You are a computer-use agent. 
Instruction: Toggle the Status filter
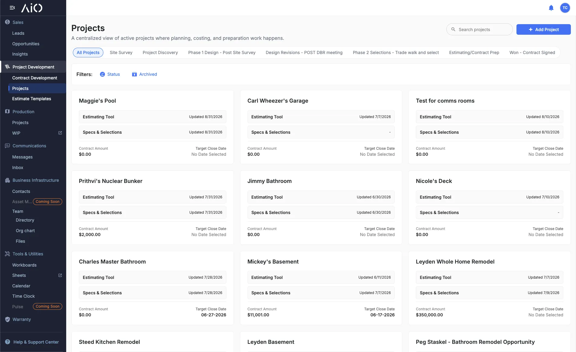(x=110, y=74)
